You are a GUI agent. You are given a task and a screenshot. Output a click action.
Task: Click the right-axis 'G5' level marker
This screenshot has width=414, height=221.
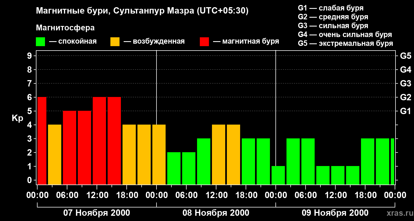405,56
